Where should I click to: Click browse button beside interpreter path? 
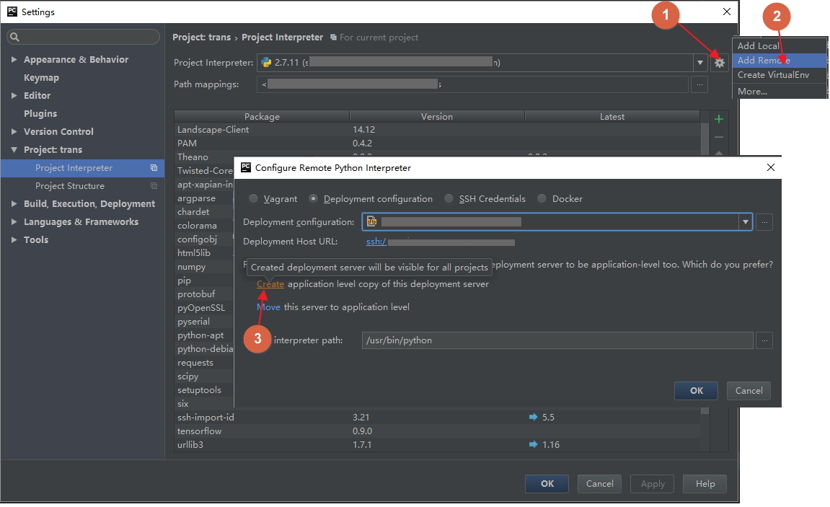point(764,340)
